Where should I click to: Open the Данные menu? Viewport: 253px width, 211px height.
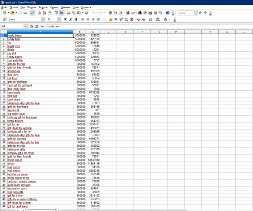[66, 7]
